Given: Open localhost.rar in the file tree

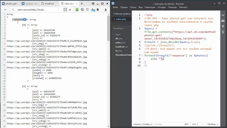Looking at the screenshot, I should [122, 47].
